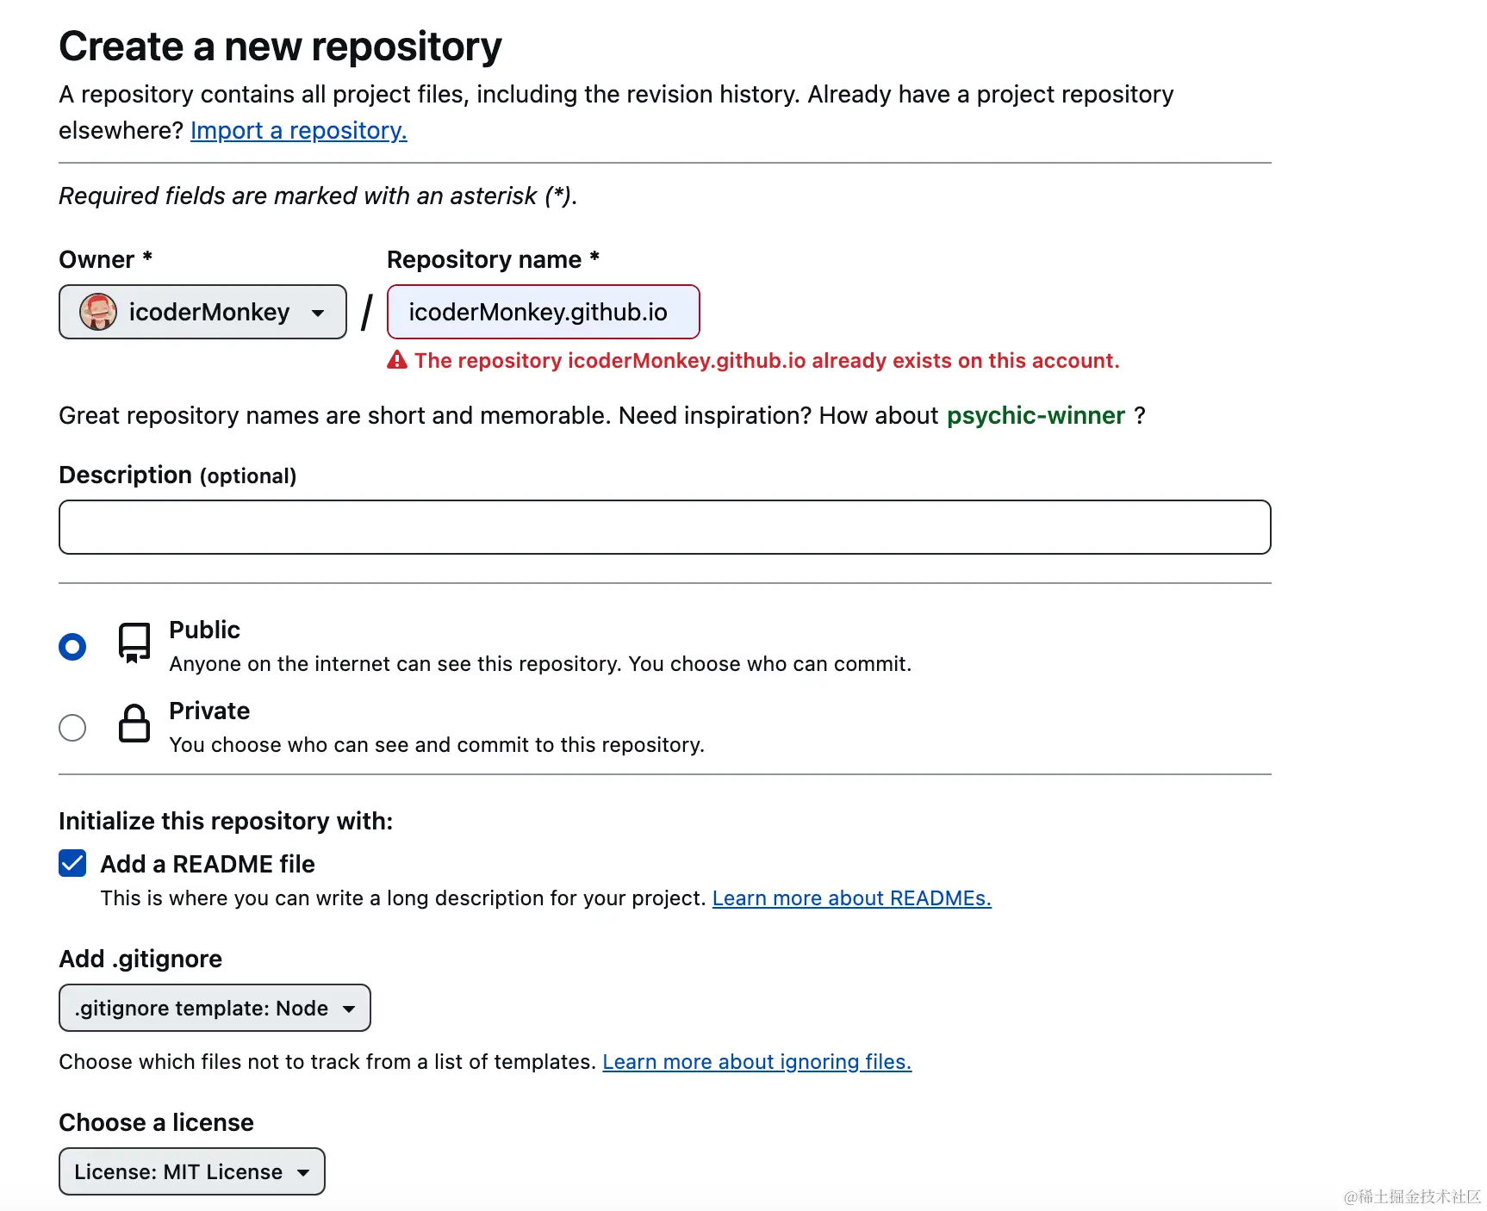Uncheck the Add a README file checkbox
The height and width of the screenshot is (1211, 1487).
click(72, 863)
